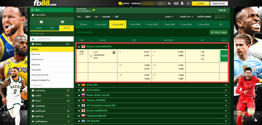Open the +2252 more markets button
The image size is (262, 125).
tap(224, 56)
